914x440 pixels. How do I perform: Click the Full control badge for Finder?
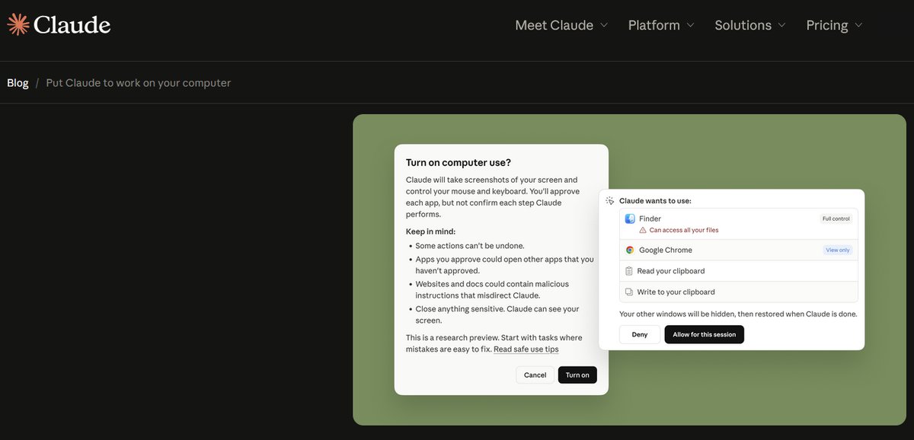click(x=836, y=218)
